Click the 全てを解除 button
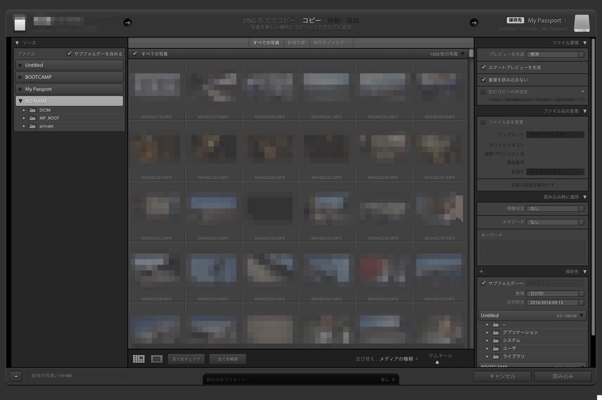 click(228, 359)
